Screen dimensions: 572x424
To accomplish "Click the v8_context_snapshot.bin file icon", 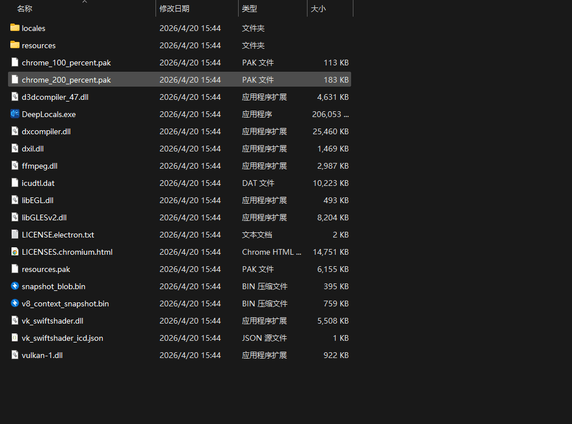I will pyautogui.click(x=15, y=304).
